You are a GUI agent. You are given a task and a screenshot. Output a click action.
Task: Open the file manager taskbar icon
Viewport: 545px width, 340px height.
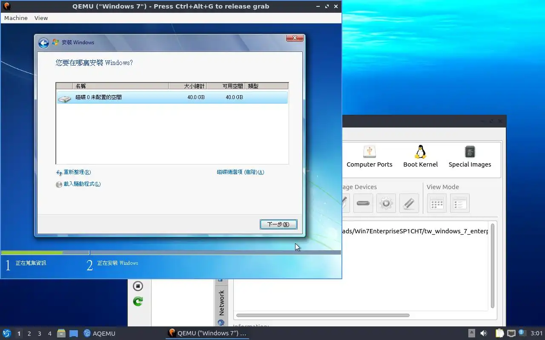pyautogui.click(x=61, y=333)
